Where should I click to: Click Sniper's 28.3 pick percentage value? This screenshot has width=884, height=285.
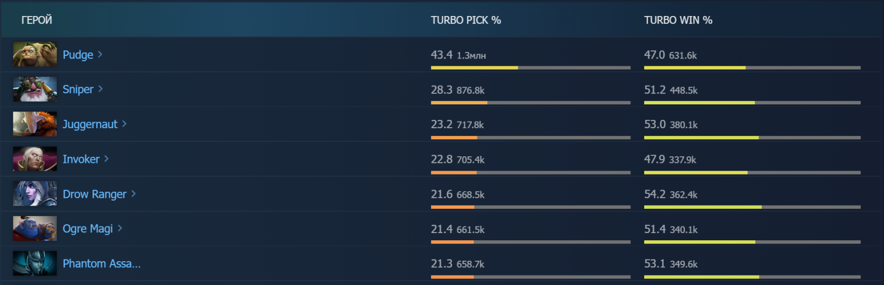coord(441,89)
